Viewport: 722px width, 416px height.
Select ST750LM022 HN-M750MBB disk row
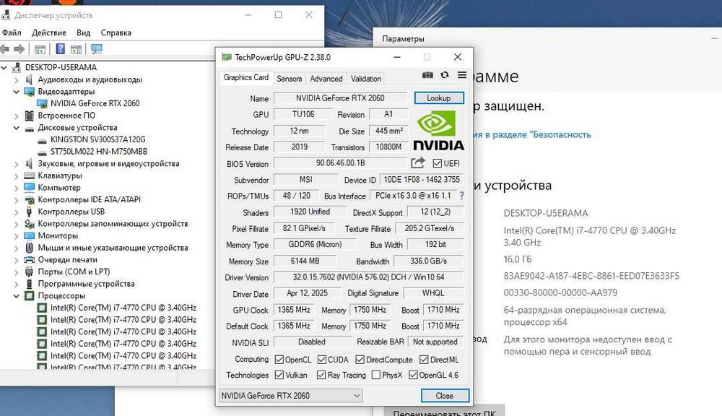[98, 152]
